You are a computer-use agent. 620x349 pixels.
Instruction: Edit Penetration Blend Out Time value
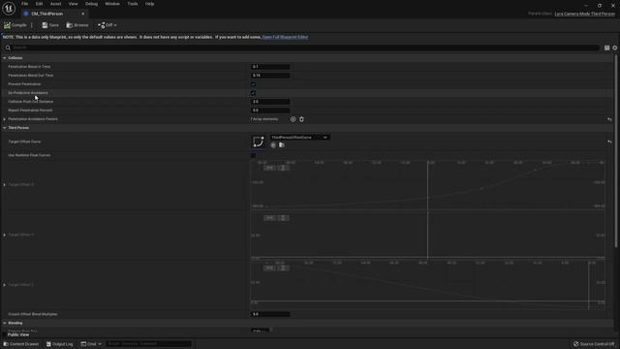pos(270,76)
